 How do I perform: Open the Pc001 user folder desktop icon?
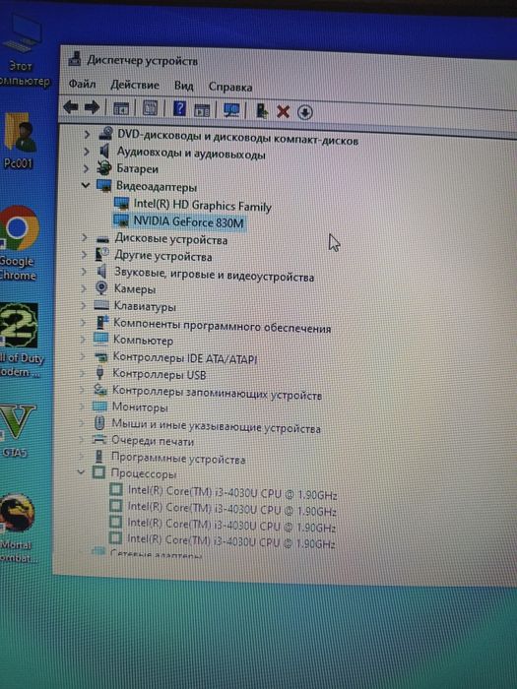[20, 141]
